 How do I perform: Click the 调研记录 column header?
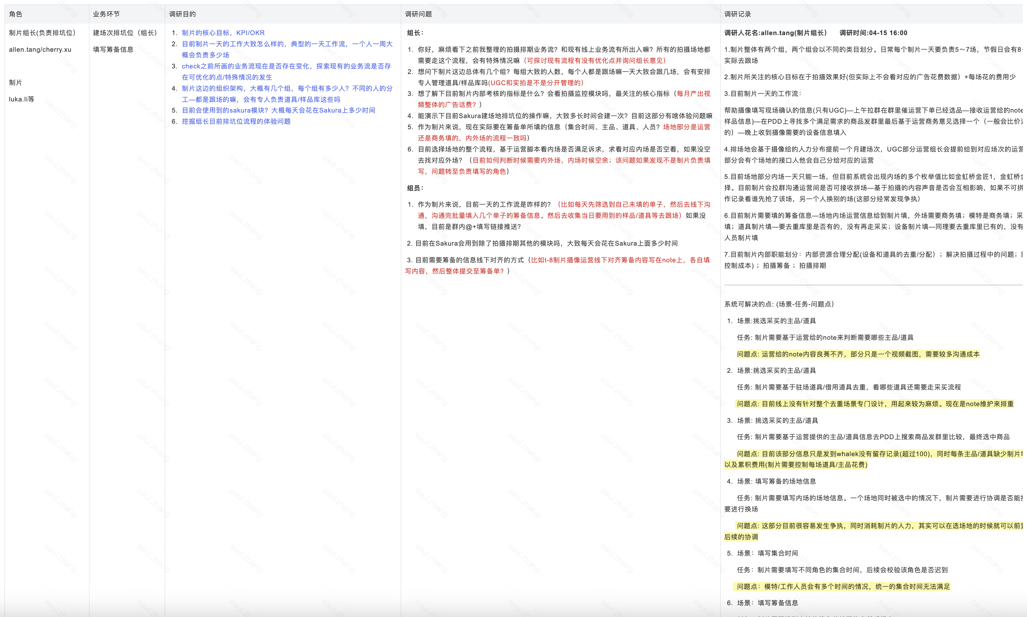tap(737, 14)
